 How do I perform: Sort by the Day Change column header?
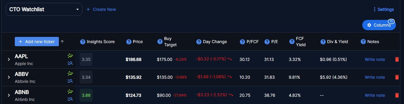[x=215, y=42]
